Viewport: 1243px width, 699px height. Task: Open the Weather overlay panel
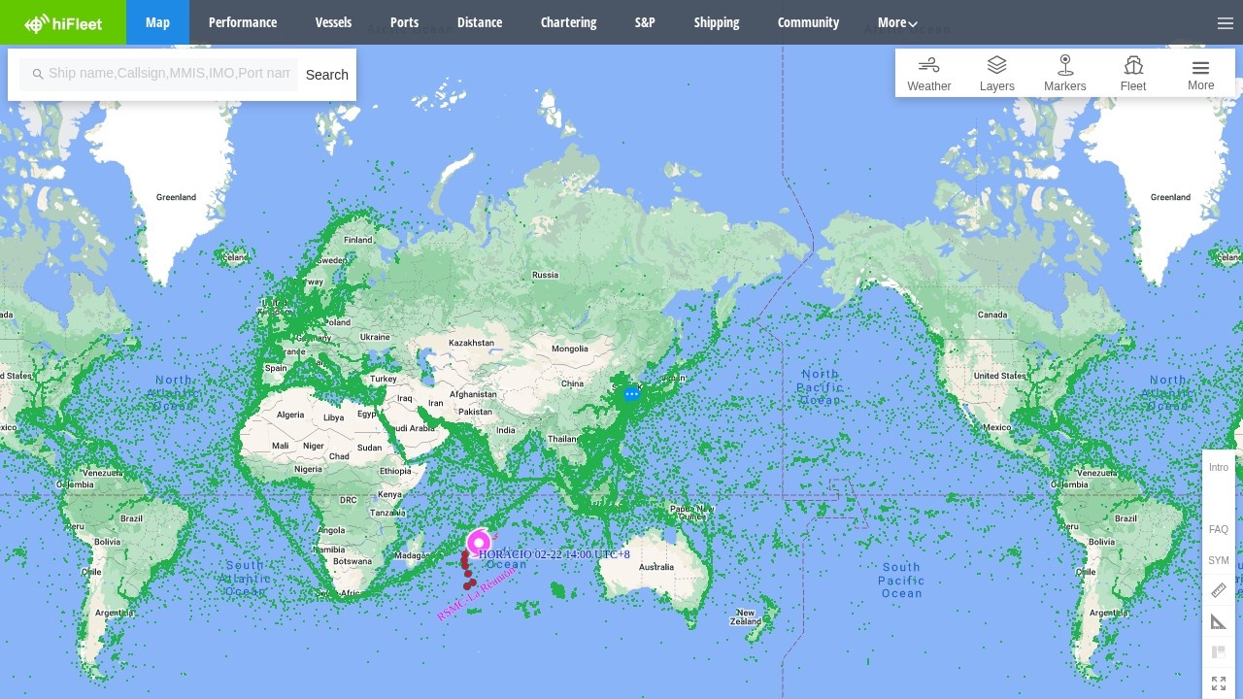pos(929,74)
